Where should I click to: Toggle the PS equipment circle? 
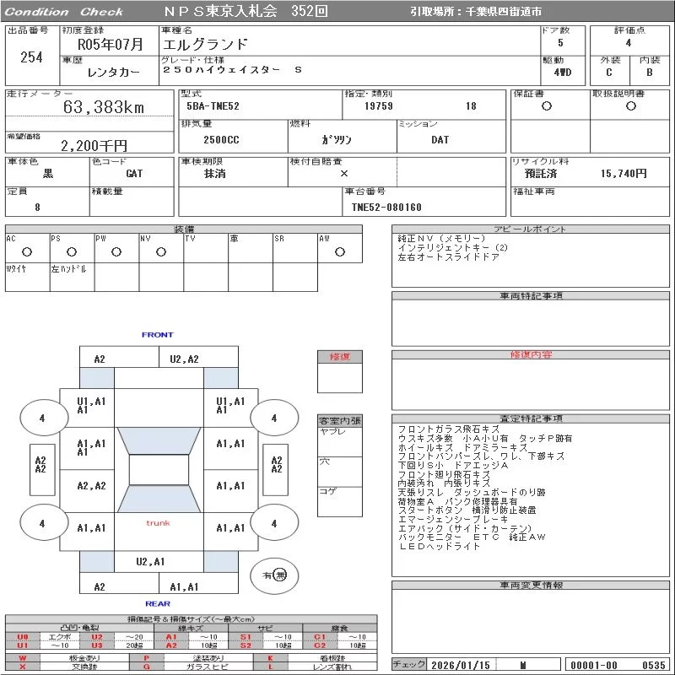[x=71, y=251]
